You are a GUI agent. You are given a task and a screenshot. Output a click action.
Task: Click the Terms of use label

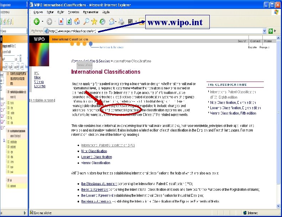click(84, 65)
